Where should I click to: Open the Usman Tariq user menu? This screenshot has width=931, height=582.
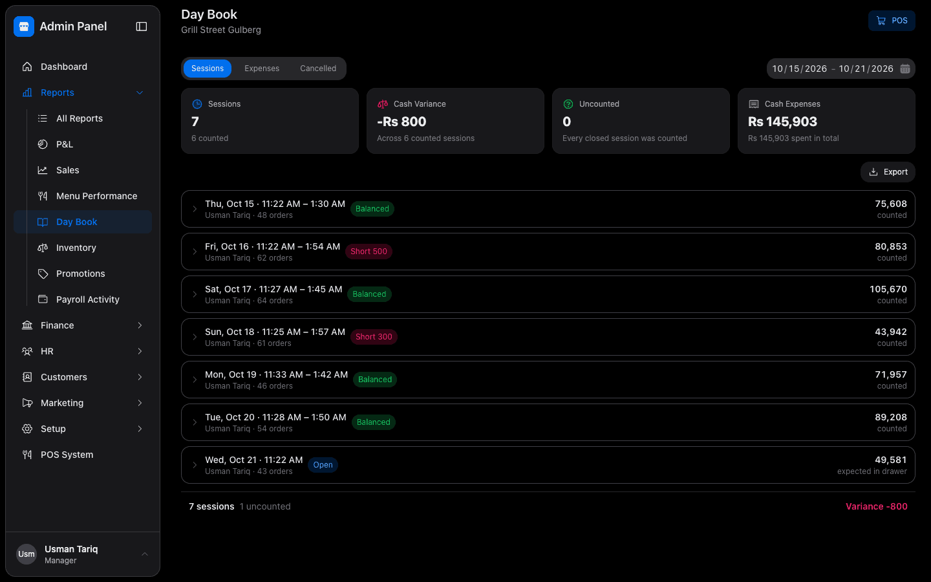coord(83,554)
